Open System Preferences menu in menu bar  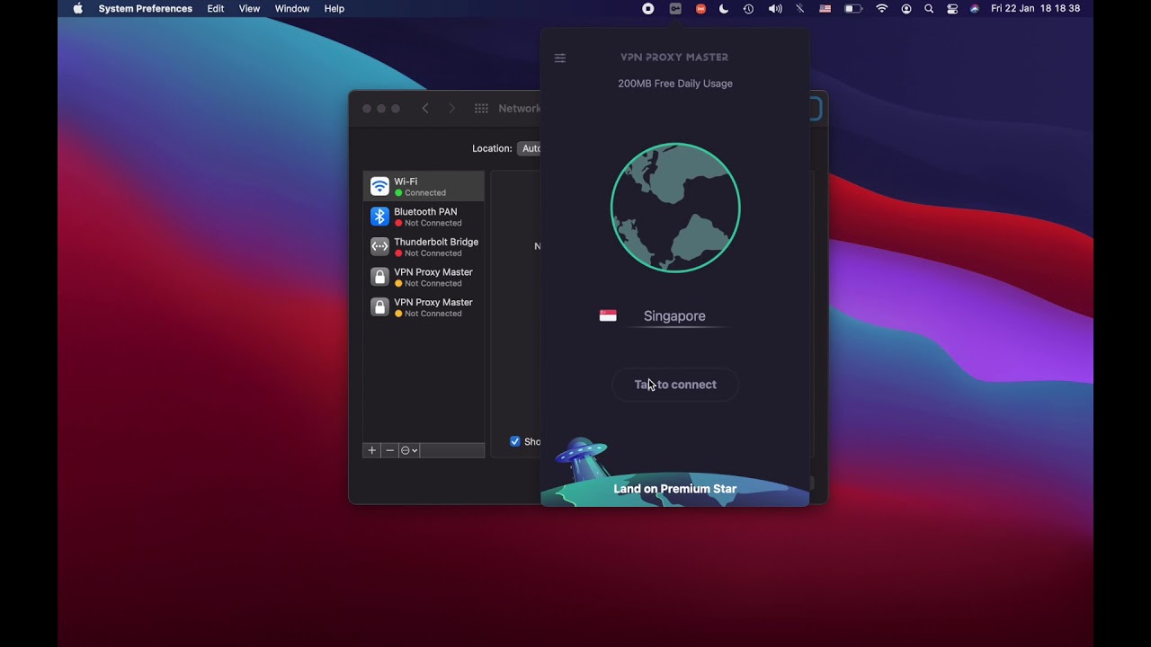coord(146,8)
